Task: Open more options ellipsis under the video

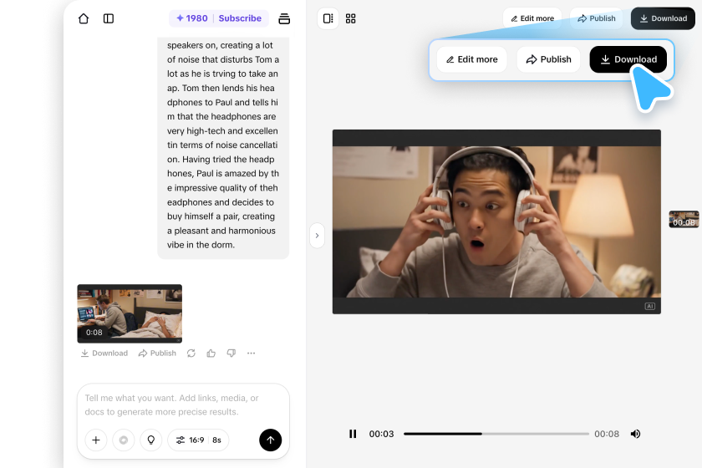Action: point(252,354)
